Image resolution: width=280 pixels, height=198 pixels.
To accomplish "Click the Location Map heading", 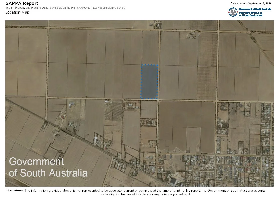I will [17, 12].
